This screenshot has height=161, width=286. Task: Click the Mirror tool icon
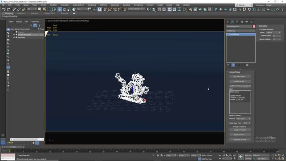click(x=149, y=9)
